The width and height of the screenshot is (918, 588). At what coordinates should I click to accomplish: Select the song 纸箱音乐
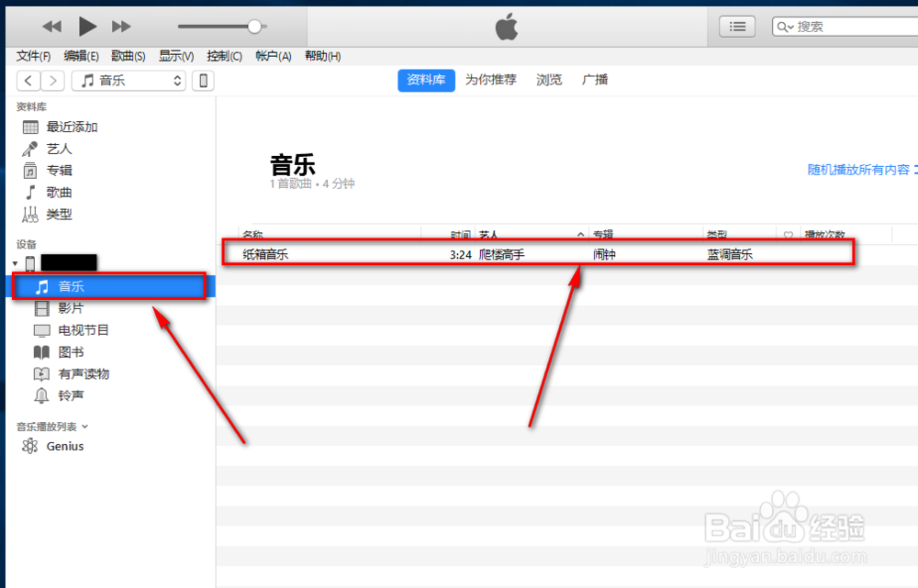pos(265,254)
